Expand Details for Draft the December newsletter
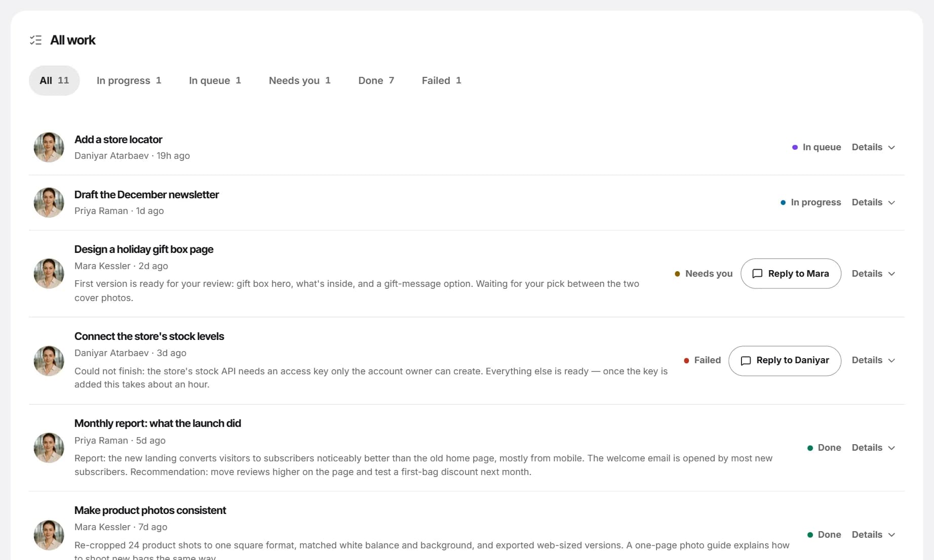Viewport: 934px width, 560px height. (x=873, y=202)
